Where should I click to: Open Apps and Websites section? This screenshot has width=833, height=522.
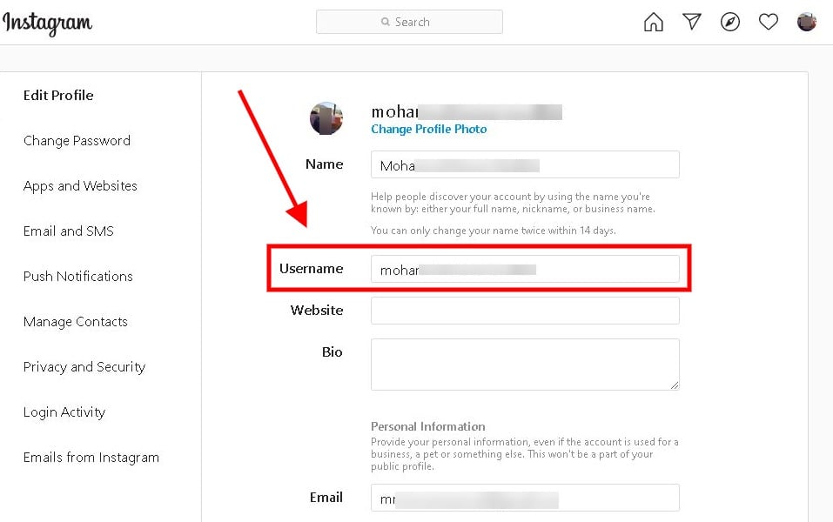[x=80, y=186]
